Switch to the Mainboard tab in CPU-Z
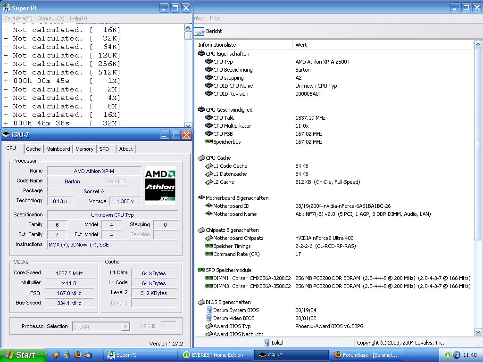Viewport: 483px width, 362px height. click(58, 149)
